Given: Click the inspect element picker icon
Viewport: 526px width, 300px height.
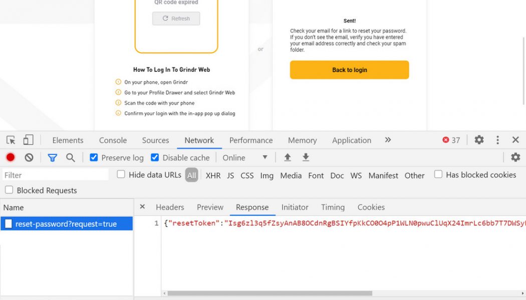Looking at the screenshot, I should coord(11,140).
